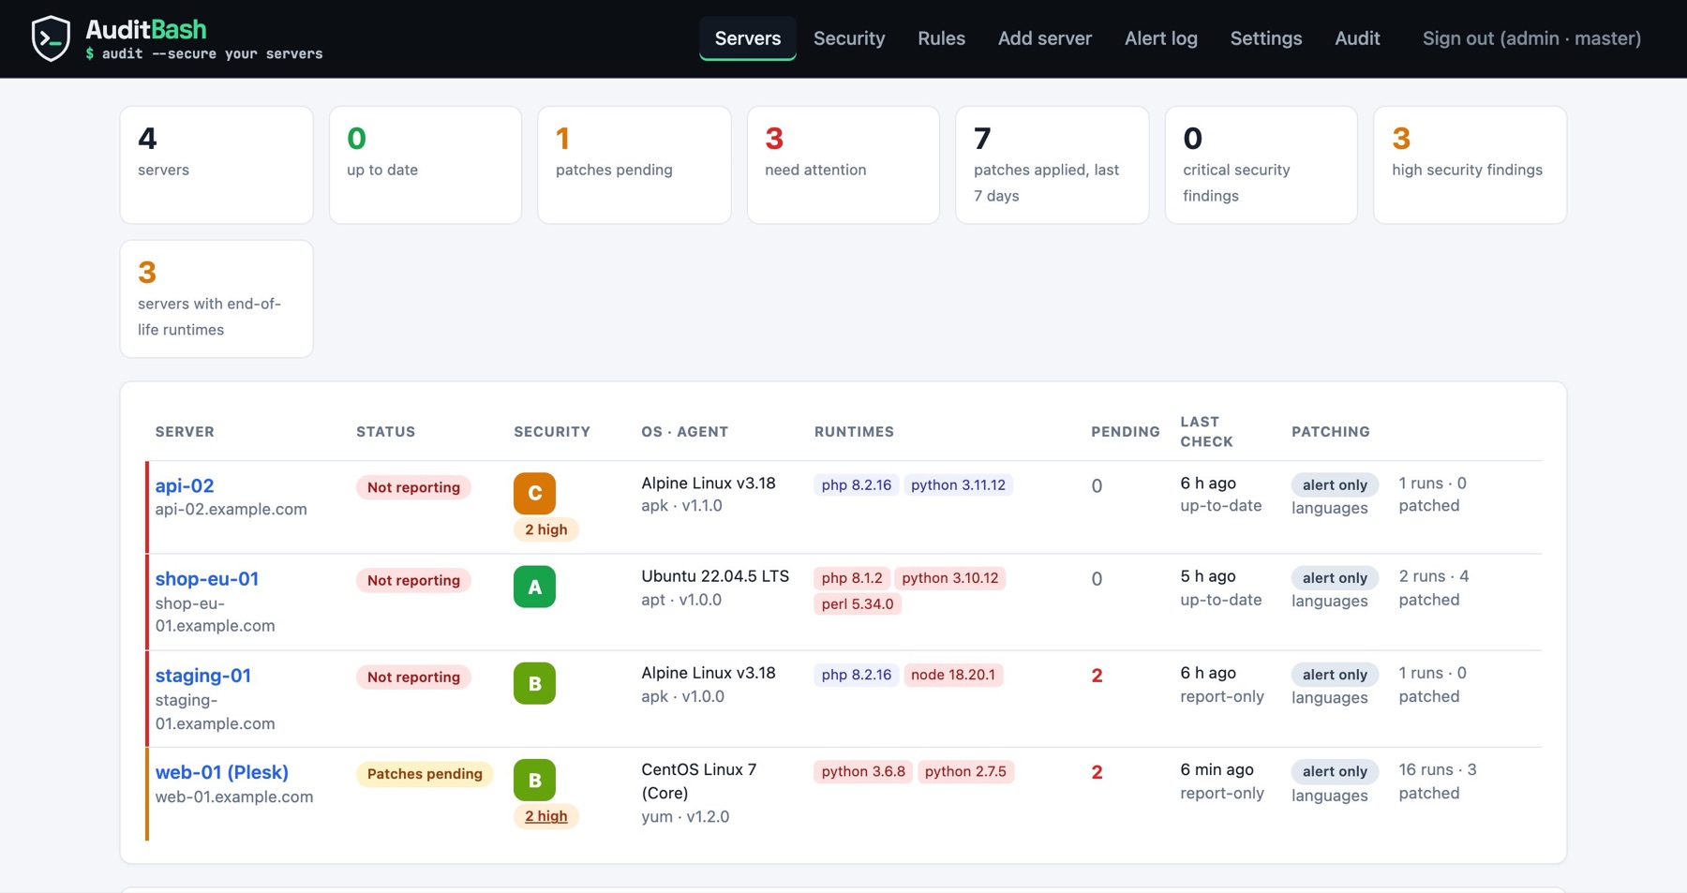Click the 'patches pending' summary card
This screenshot has width=1687, height=893.
(634, 165)
